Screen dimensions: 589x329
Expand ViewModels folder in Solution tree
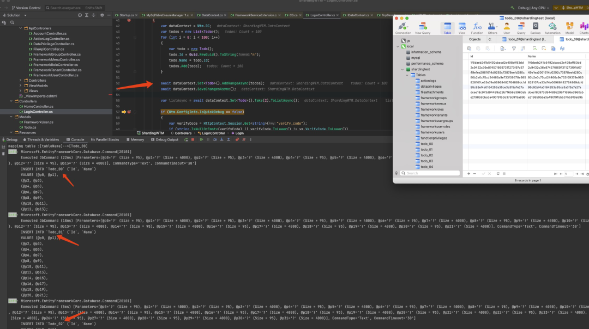[x=21, y=86]
